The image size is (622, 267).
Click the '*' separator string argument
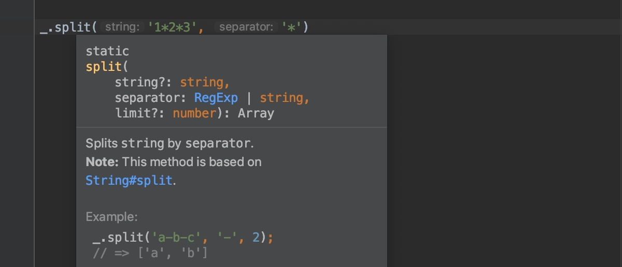[292, 27]
